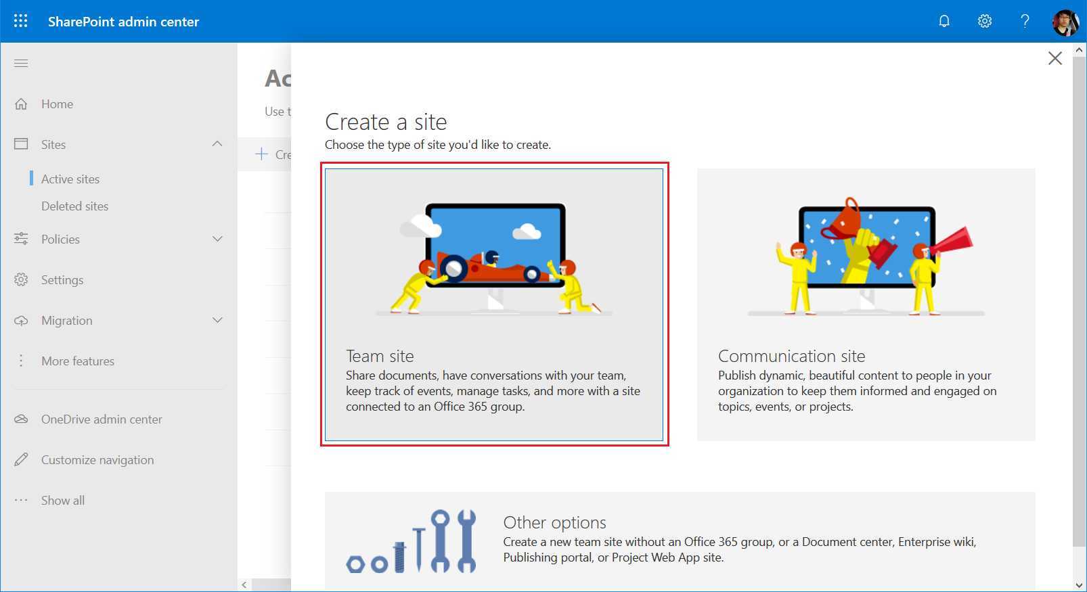Click the Other options tools illustration
Viewport: 1087px width, 592px height.
pos(411,541)
